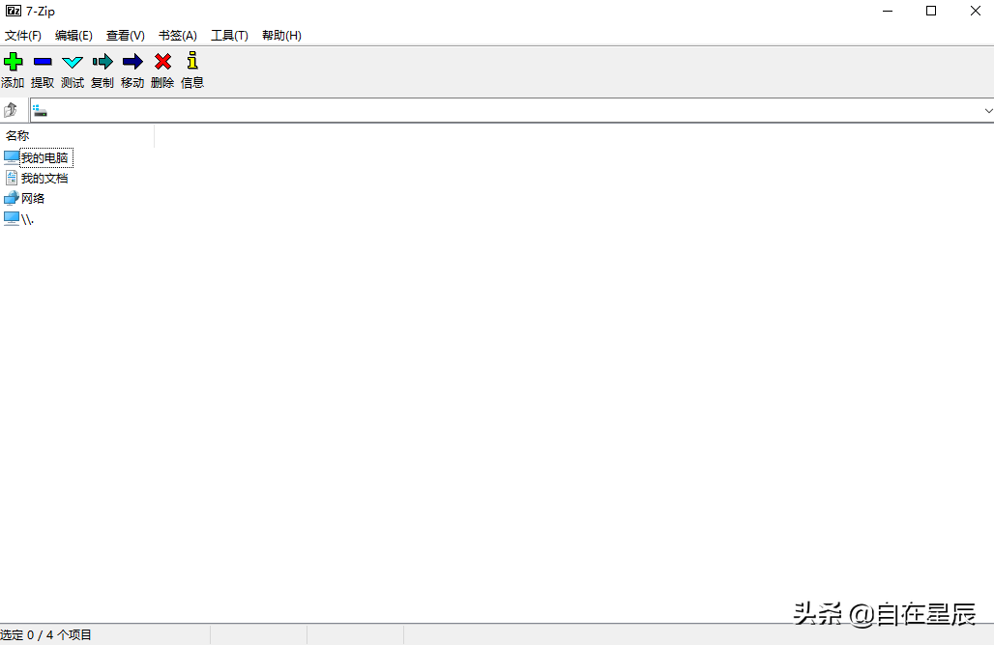Click the drive icon inside address bar
The image size is (994, 645).
click(x=40, y=111)
